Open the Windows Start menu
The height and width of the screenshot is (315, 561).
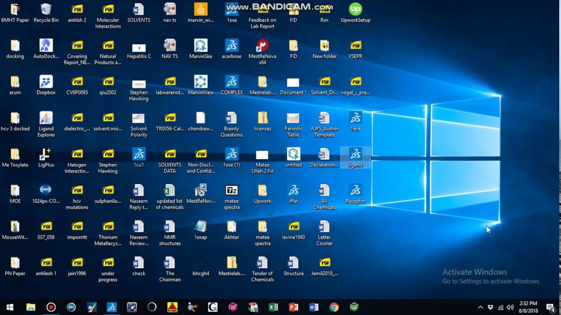click(x=10, y=307)
